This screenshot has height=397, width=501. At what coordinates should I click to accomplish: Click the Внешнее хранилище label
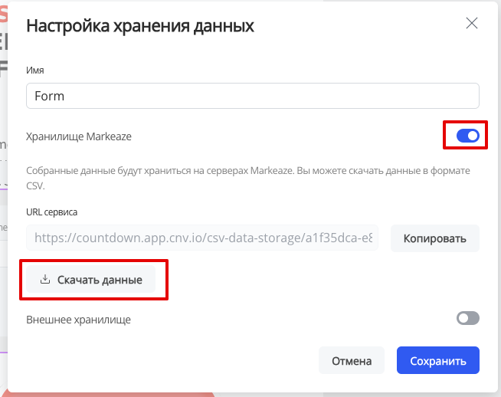click(78, 320)
